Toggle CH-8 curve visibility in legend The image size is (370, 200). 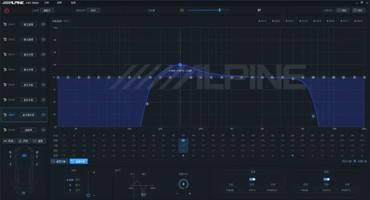pos(358,21)
